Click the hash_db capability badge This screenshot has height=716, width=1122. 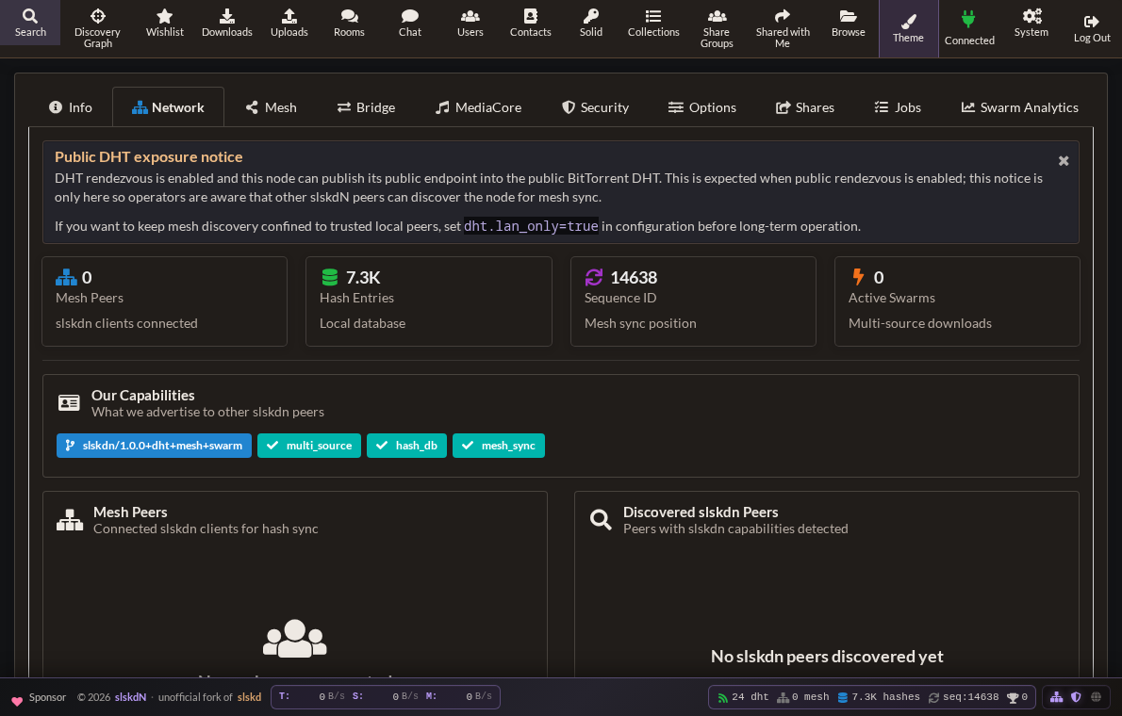pyautogui.click(x=406, y=446)
